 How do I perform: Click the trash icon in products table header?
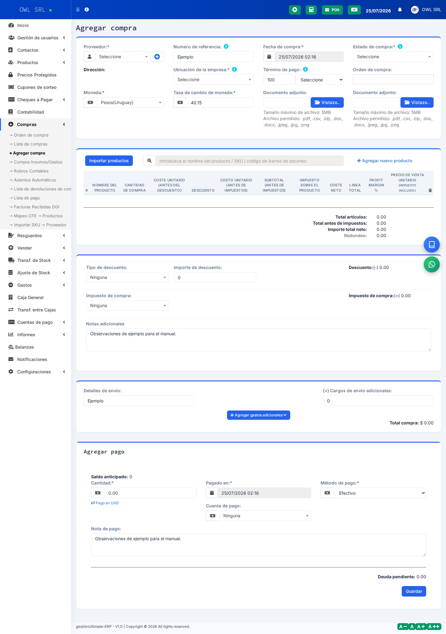(430, 190)
